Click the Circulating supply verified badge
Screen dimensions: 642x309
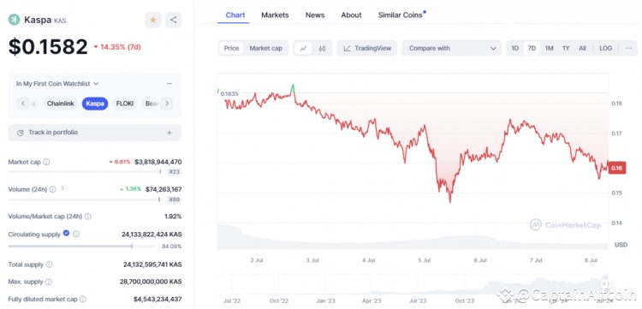coord(66,234)
